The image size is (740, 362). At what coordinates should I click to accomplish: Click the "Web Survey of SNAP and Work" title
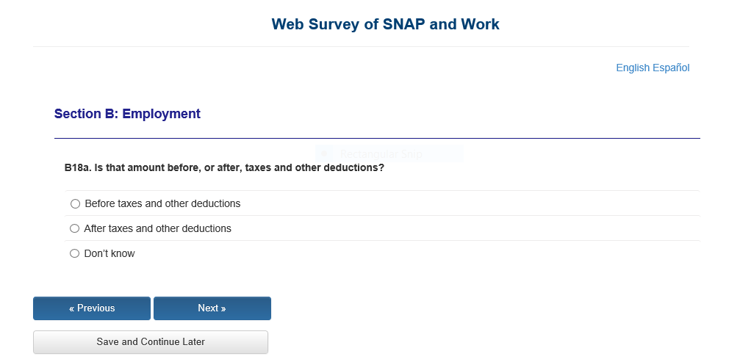385,24
